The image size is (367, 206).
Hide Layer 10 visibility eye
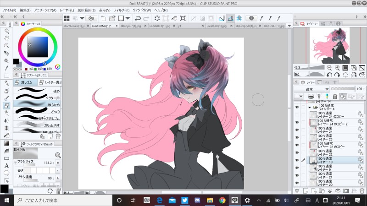click(297, 160)
